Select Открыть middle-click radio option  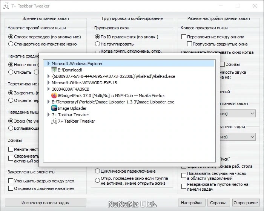point(11,72)
